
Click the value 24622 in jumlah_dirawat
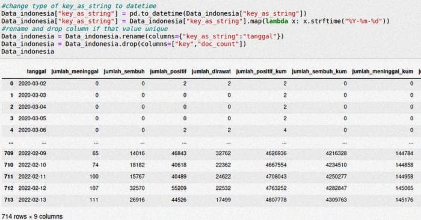pyautogui.click(x=223, y=177)
